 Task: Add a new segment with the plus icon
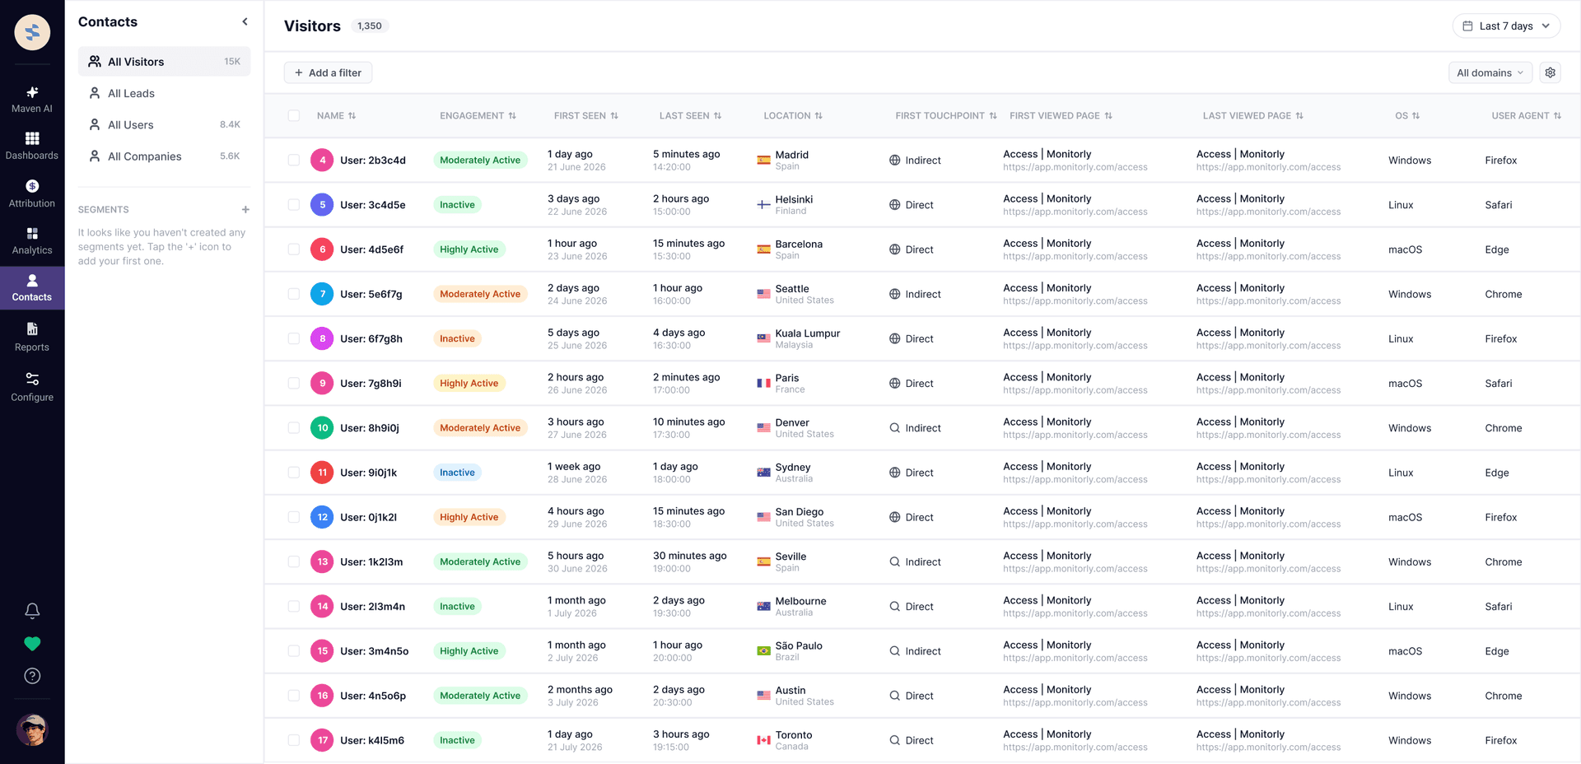(x=245, y=209)
